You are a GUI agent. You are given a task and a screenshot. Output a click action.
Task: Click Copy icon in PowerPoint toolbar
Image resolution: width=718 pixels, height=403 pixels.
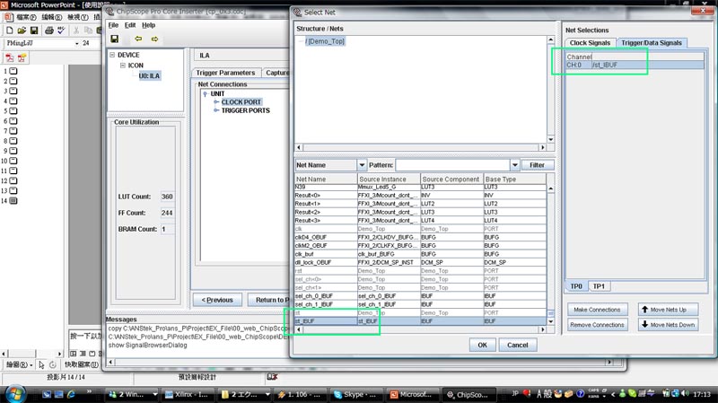(88, 31)
